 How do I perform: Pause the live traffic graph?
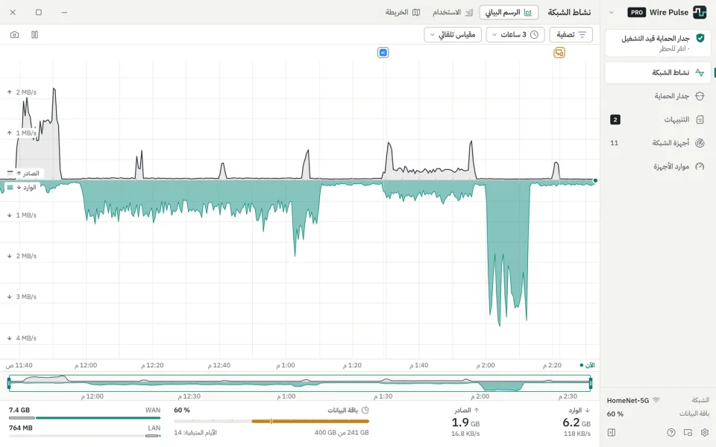click(35, 35)
